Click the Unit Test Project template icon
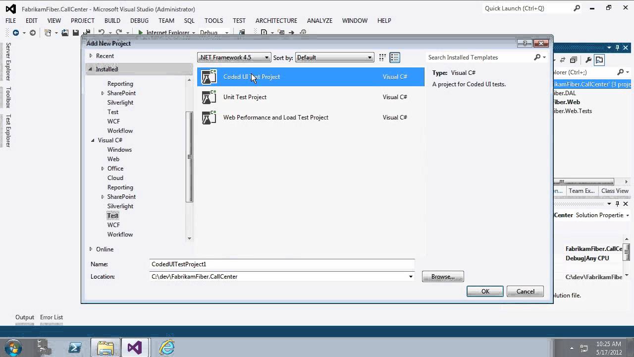Viewport: 634px width, 357px height. [210, 97]
